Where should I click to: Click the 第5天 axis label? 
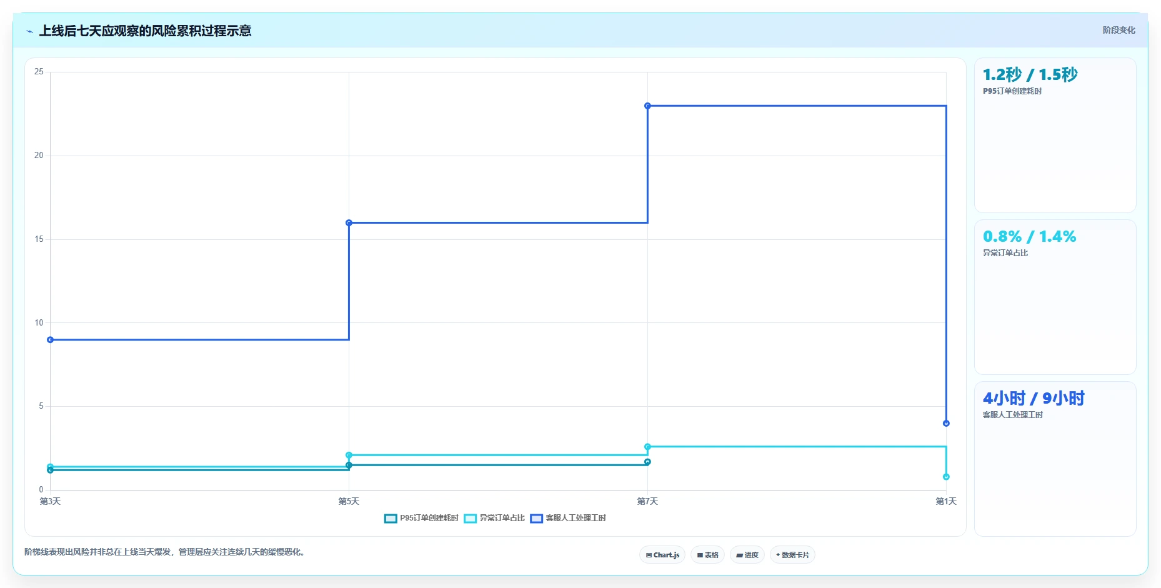pyautogui.click(x=349, y=501)
